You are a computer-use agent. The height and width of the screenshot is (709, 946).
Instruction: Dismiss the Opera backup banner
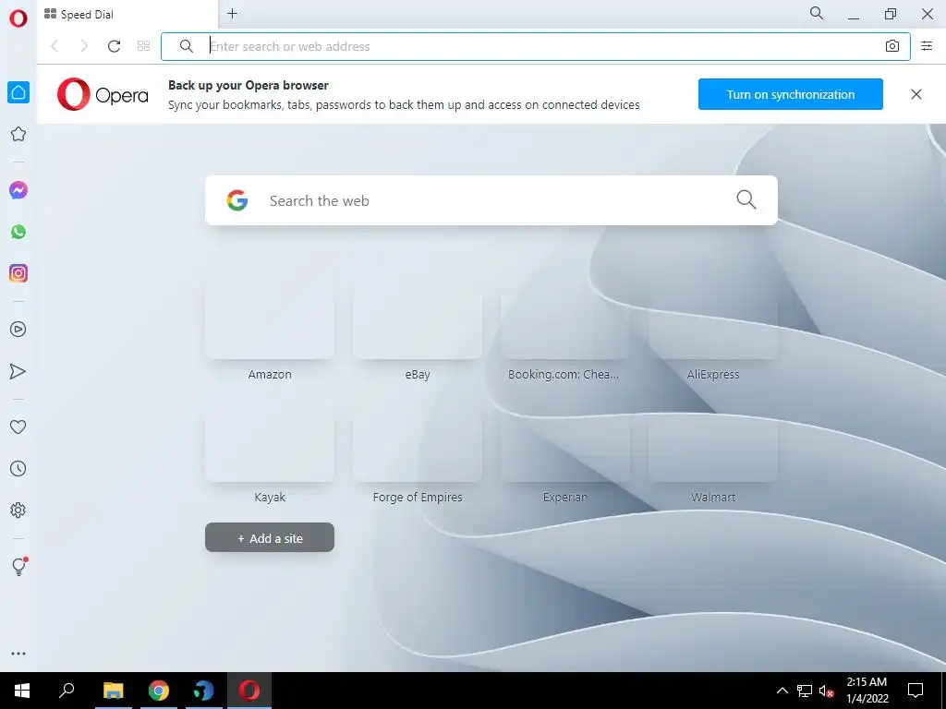point(916,94)
